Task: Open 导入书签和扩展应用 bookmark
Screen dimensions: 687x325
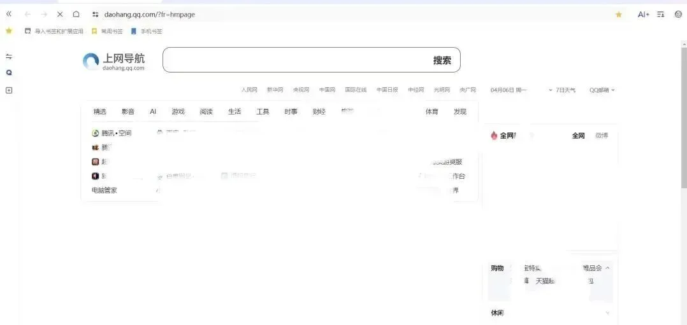Action: pyautogui.click(x=54, y=31)
